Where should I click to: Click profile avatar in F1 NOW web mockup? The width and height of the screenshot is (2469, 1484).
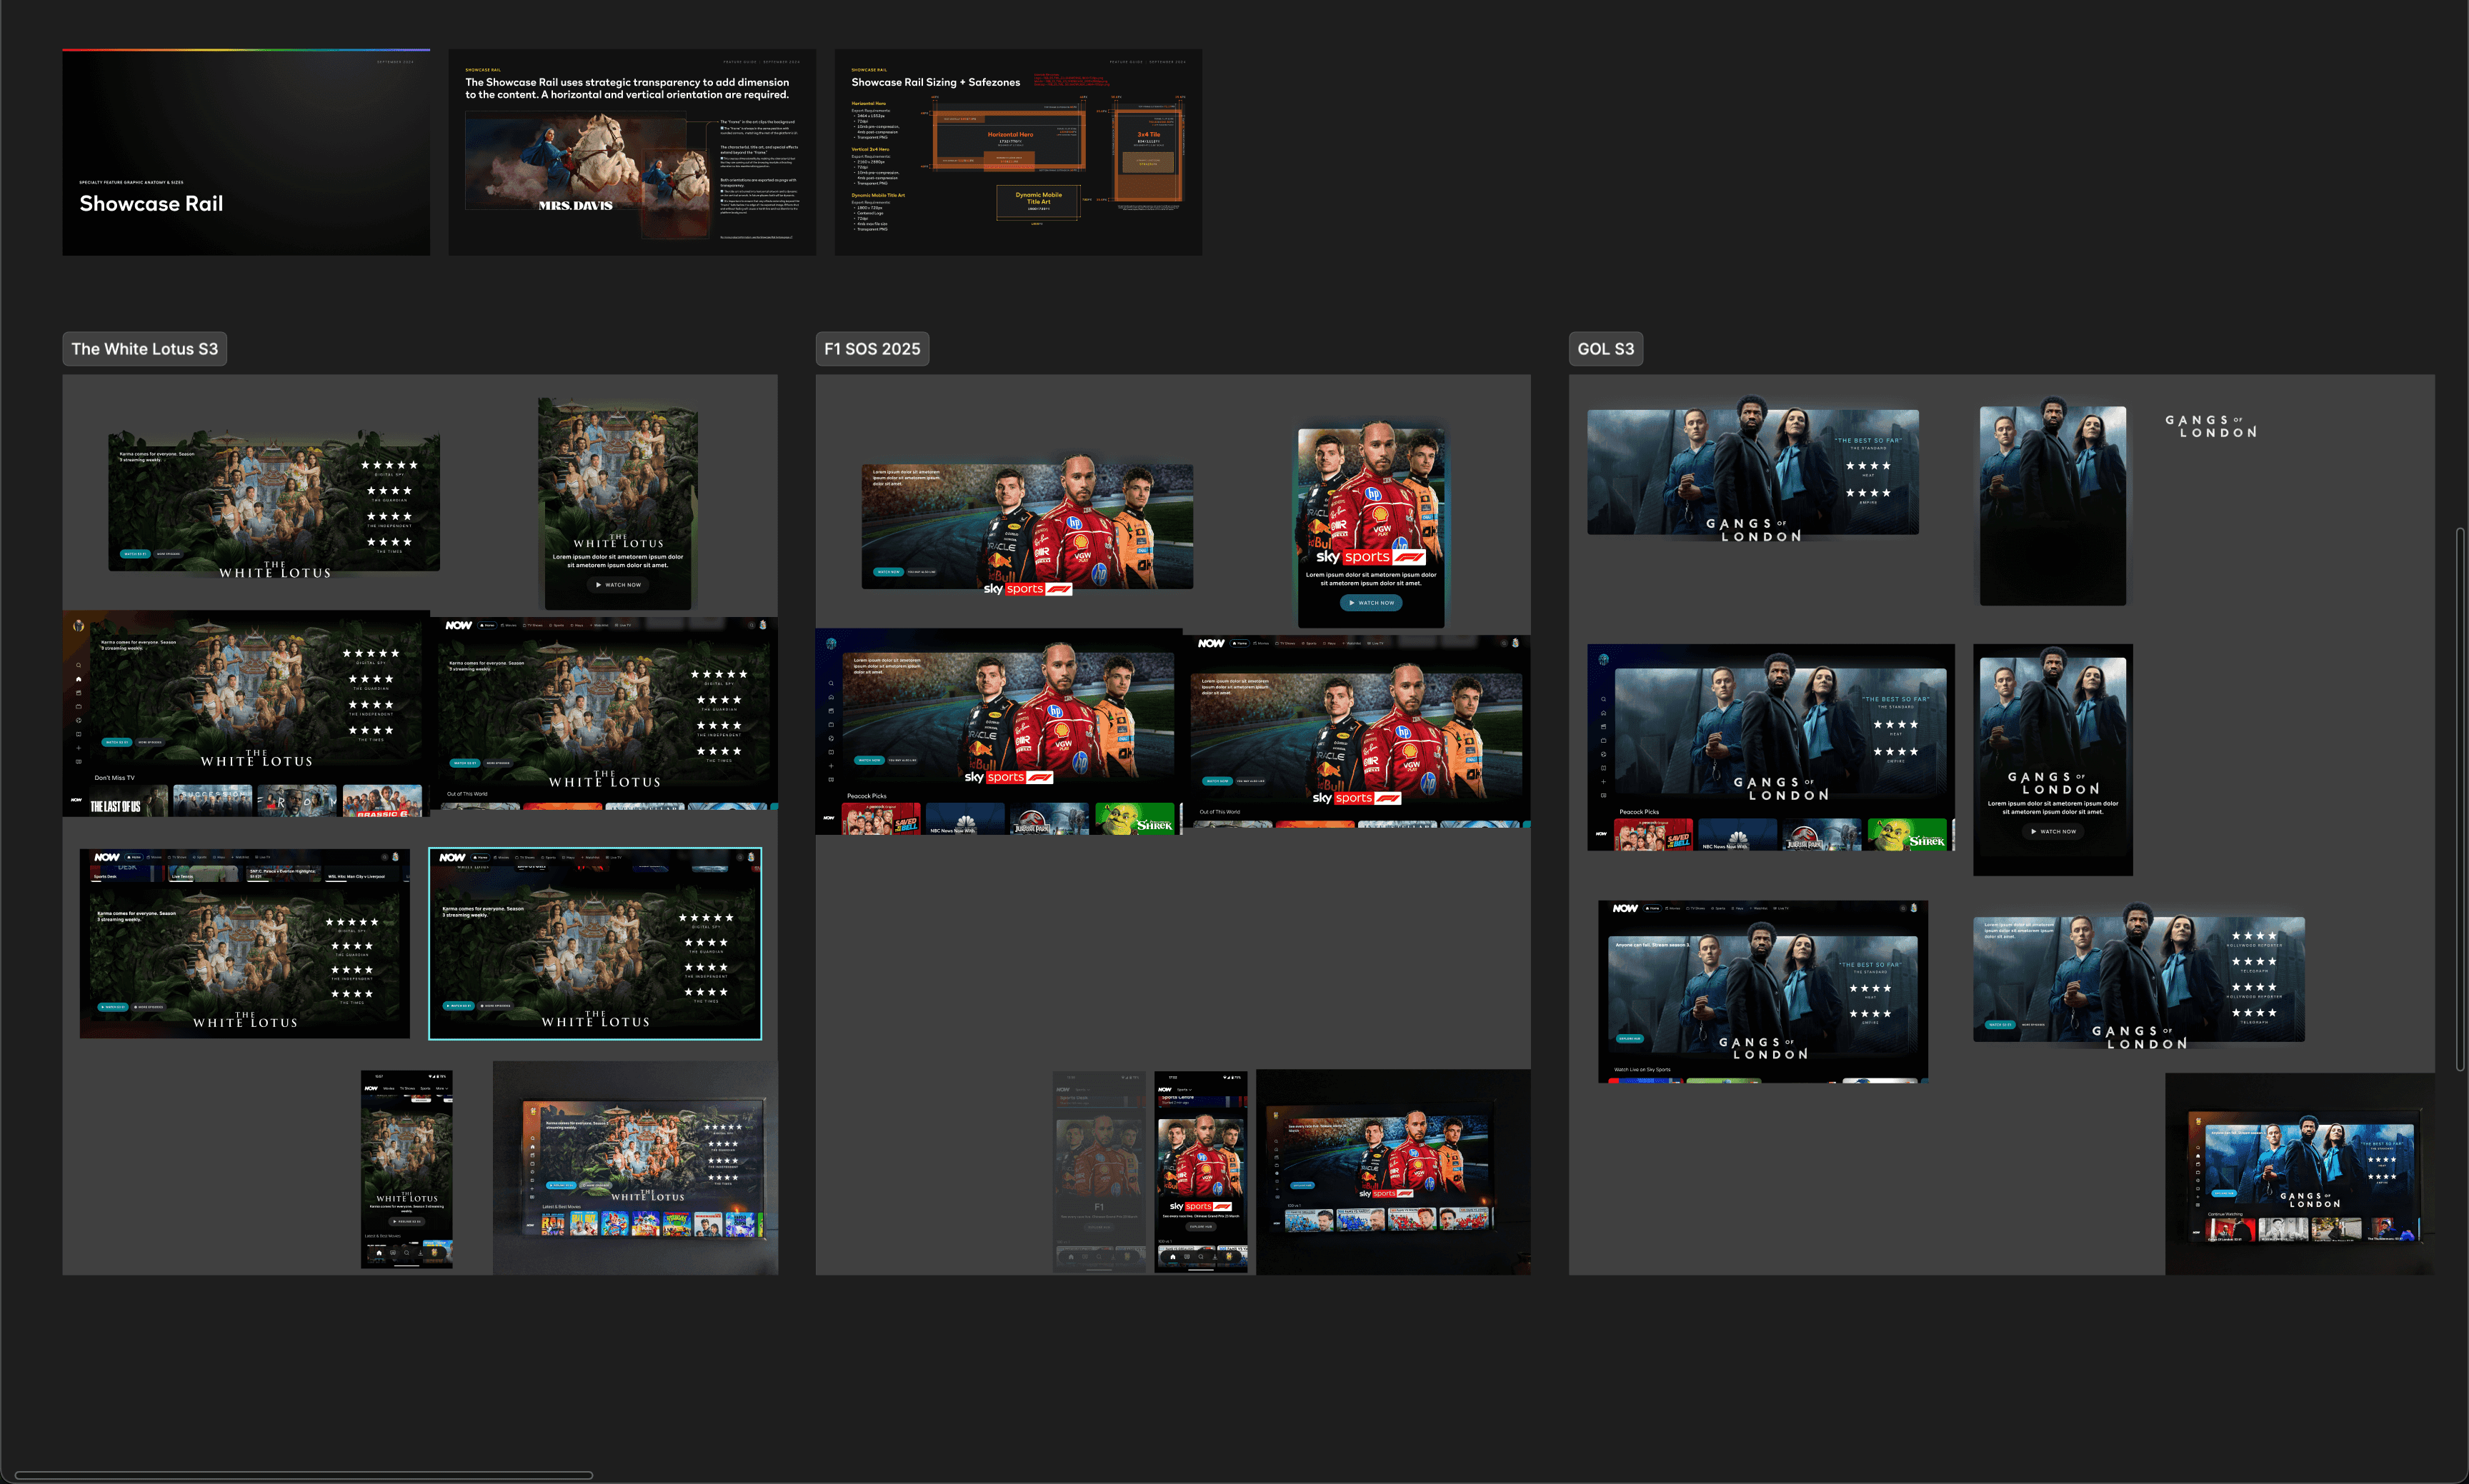[x=1515, y=643]
